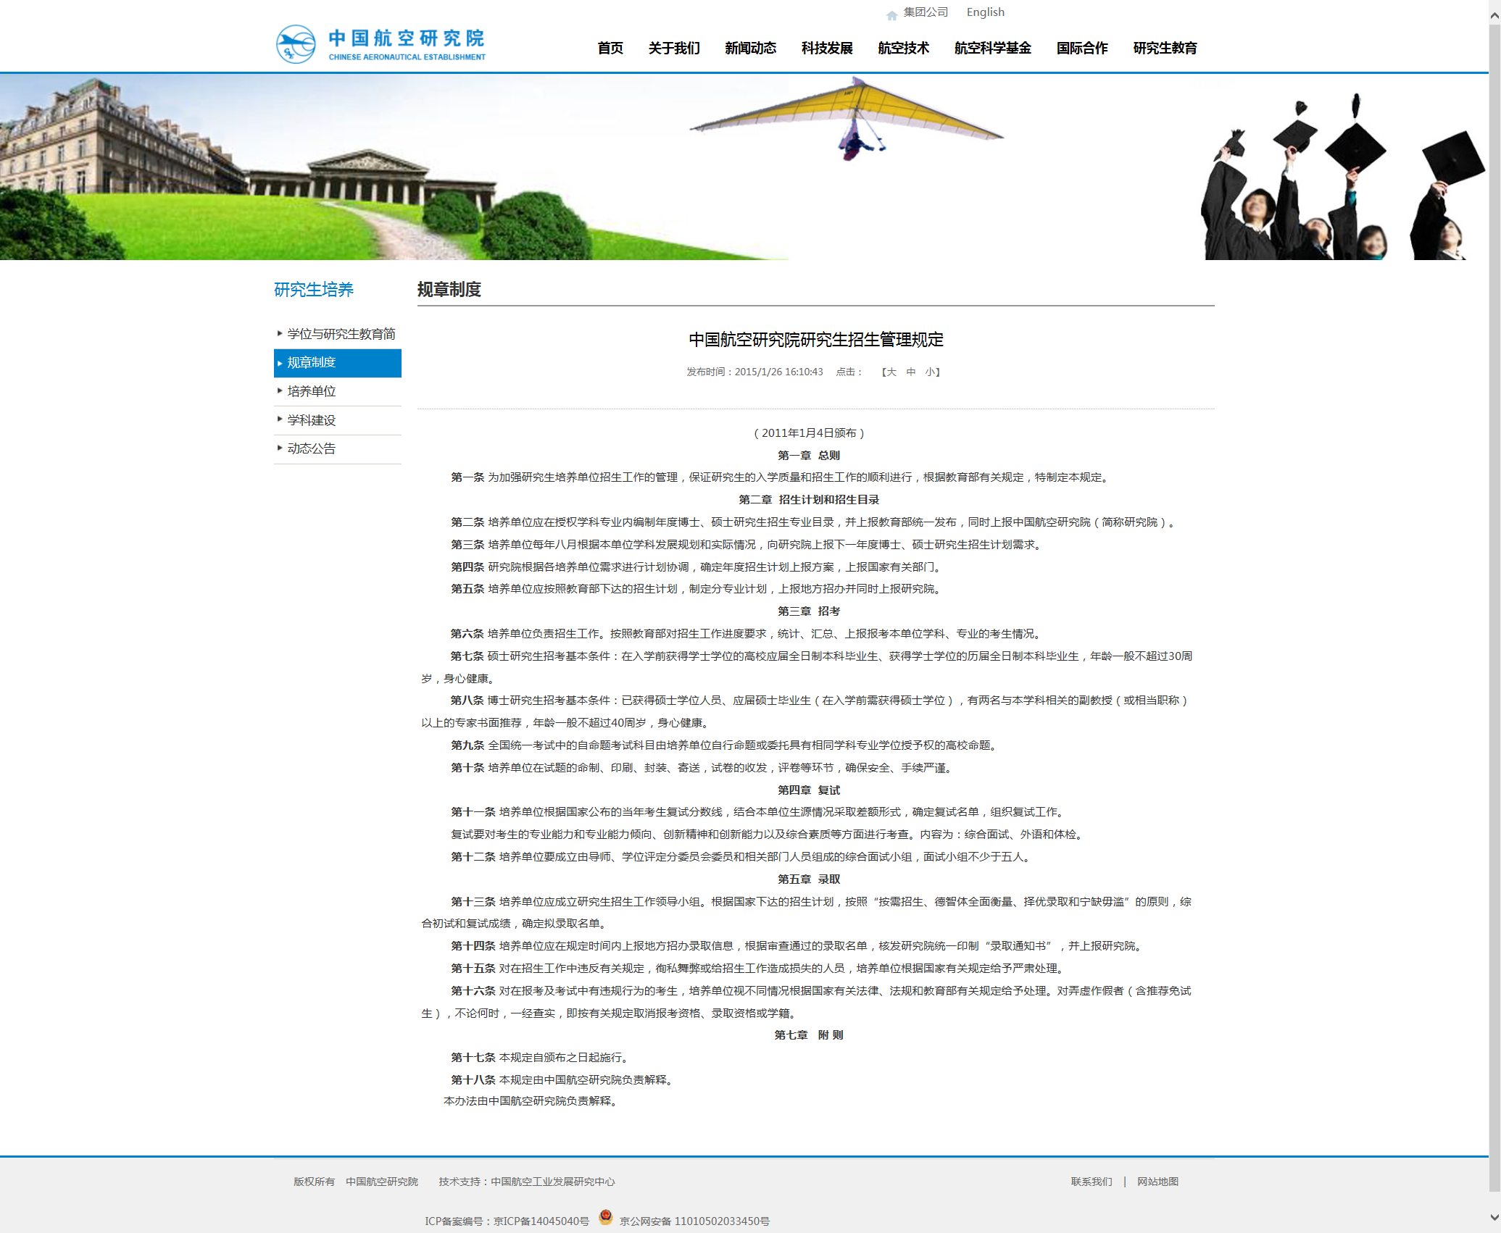This screenshot has width=1501, height=1233.
Task: Click the scrollbar down arrow
Action: (1494, 1218)
